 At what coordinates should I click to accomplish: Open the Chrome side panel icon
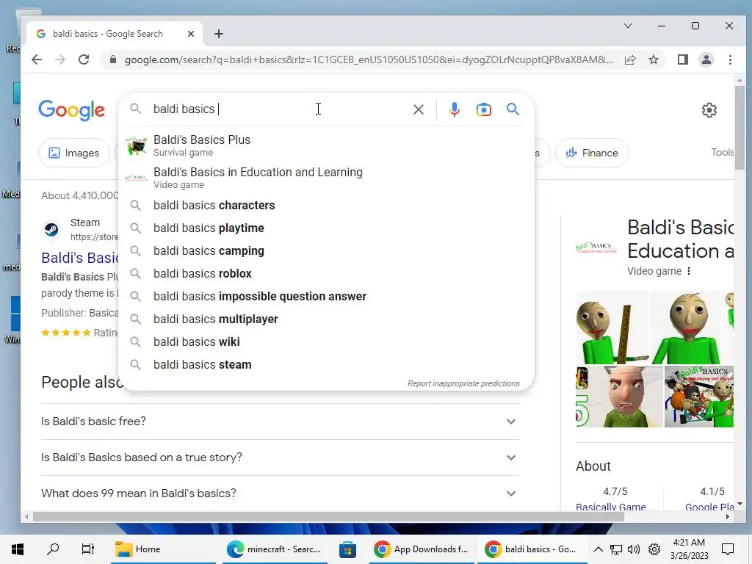tap(682, 59)
